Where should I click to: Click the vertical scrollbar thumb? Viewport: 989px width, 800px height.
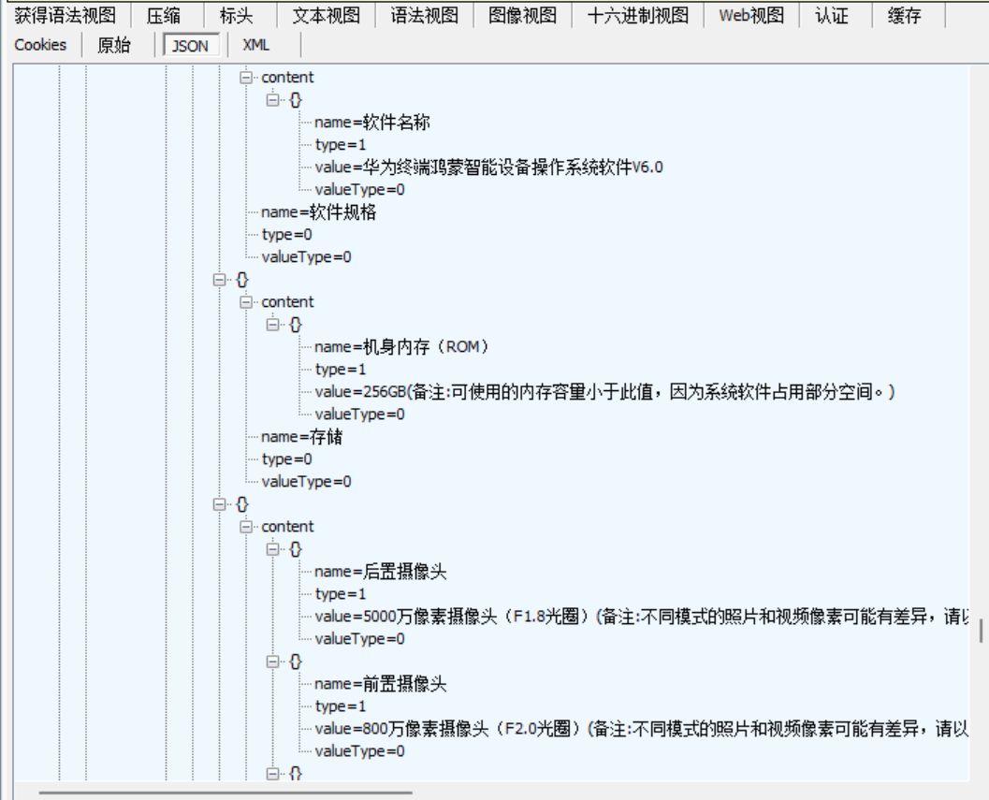981,631
